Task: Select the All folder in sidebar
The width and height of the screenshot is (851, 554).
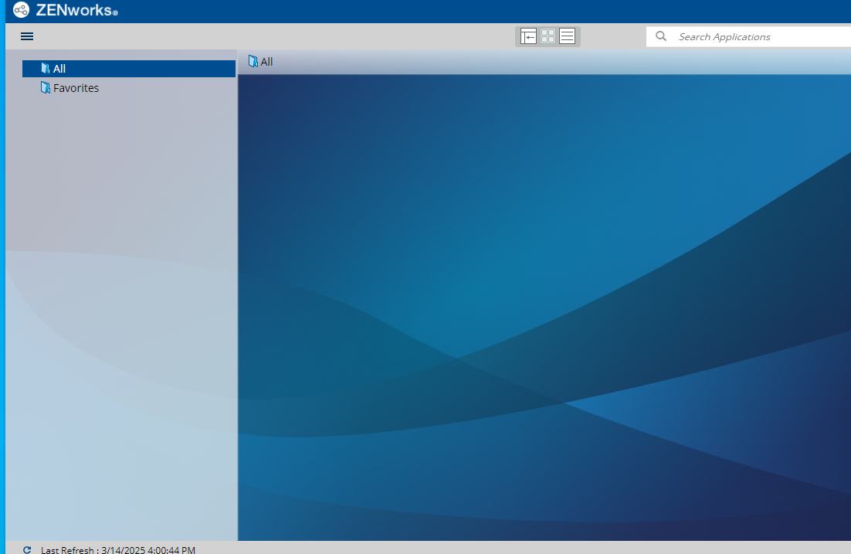Action: coord(59,69)
